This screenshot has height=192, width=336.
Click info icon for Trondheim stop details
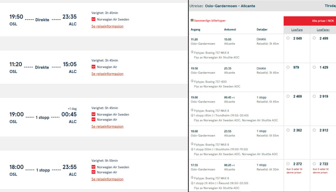coord(192,115)
